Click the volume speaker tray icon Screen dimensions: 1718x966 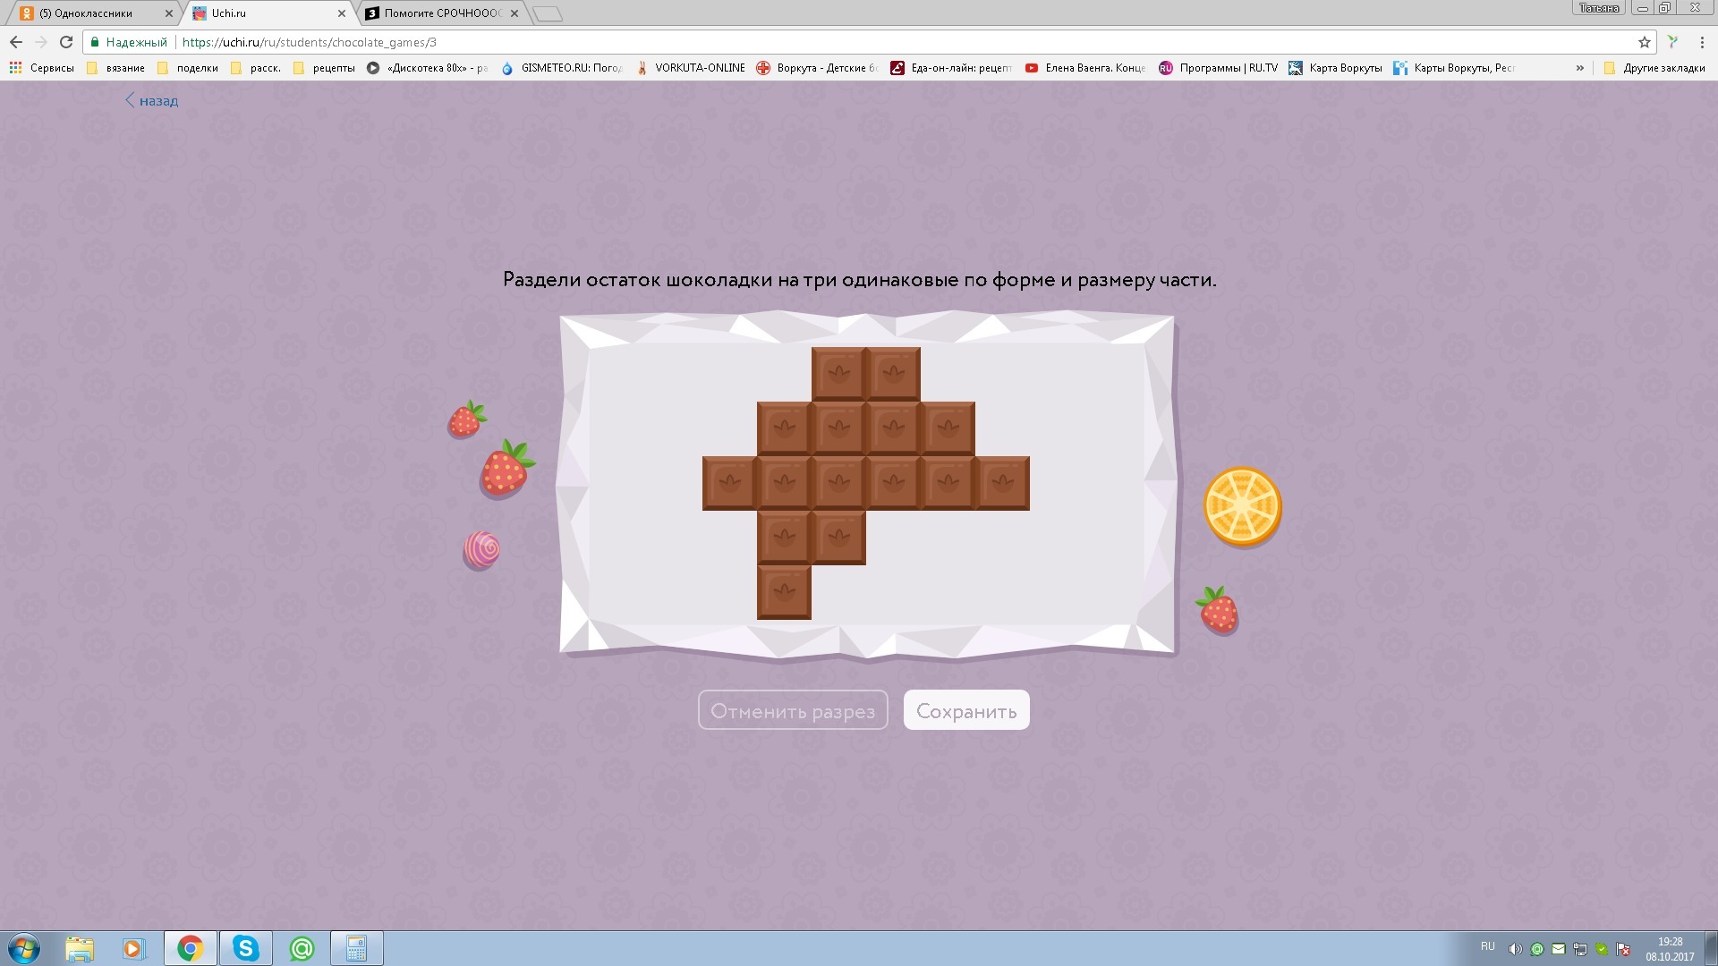click(x=1514, y=949)
